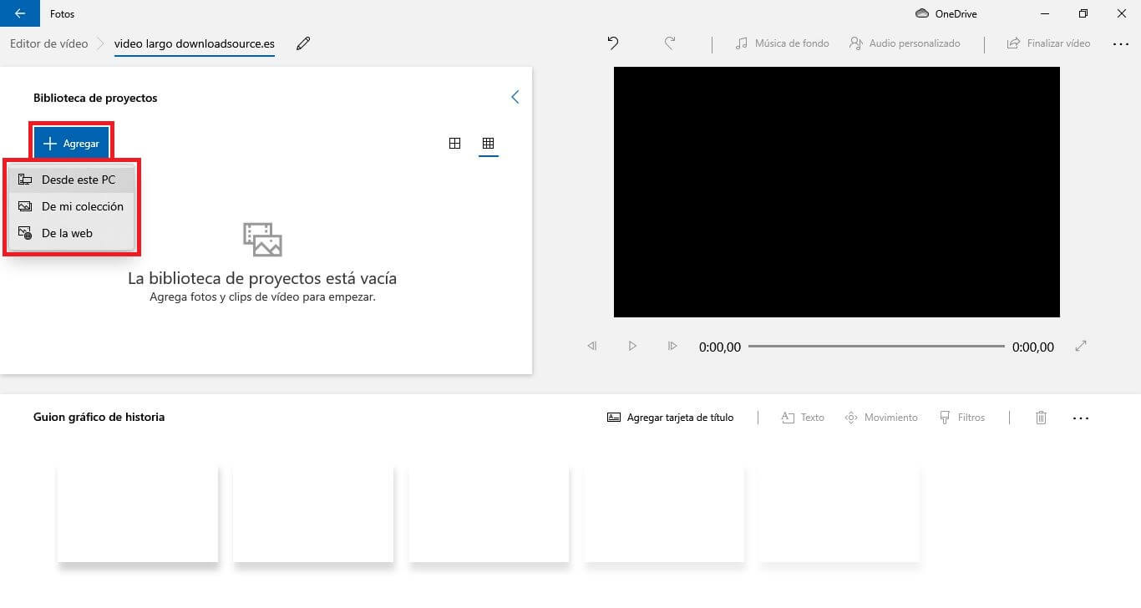
Task: Expand the preview to full screen
Action: pos(1081,346)
